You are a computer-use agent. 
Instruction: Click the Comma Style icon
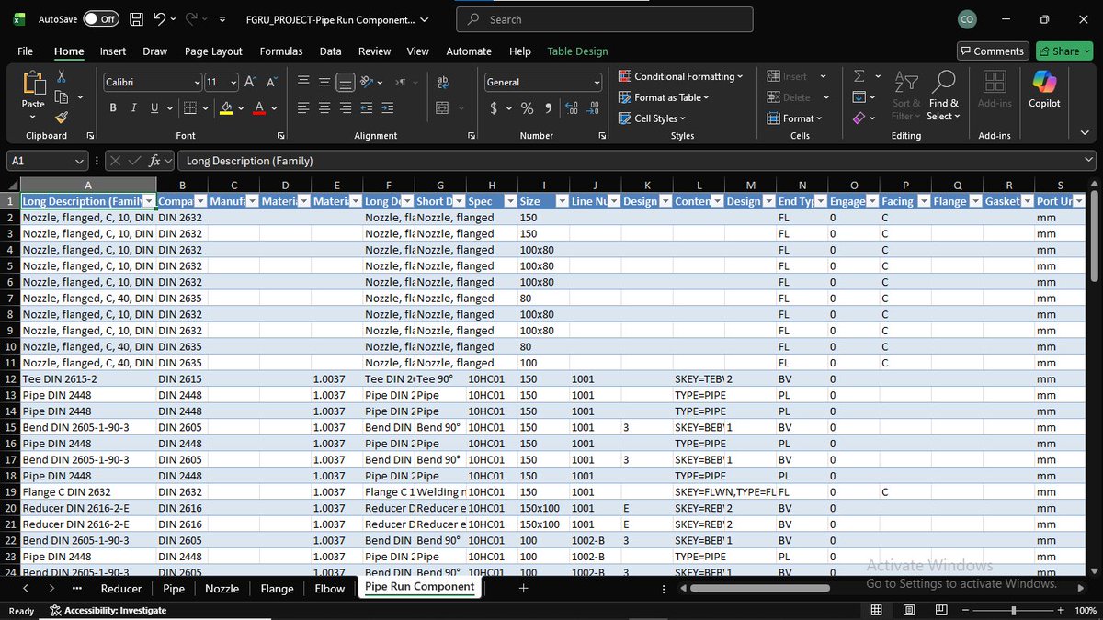point(549,108)
